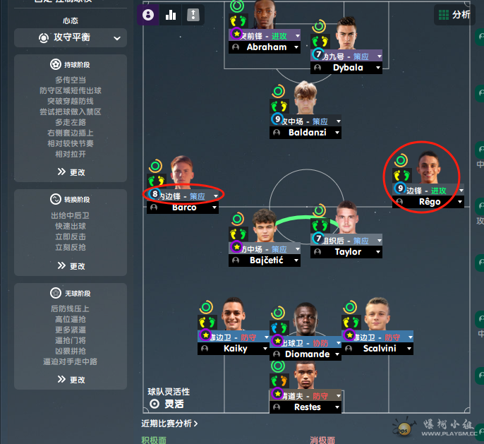Click 更改 under 持球阶段
Viewport: 484px width, 444px height.
click(71, 172)
